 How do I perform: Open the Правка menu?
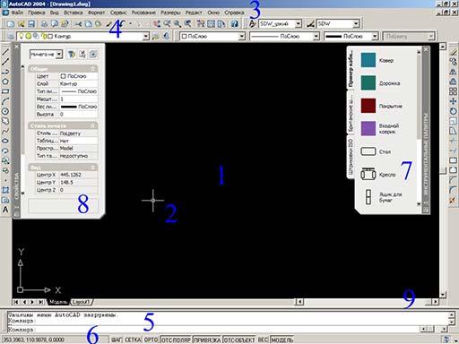[37, 13]
